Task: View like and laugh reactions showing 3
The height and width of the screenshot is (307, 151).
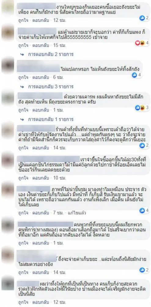Action: tap(142, 107)
